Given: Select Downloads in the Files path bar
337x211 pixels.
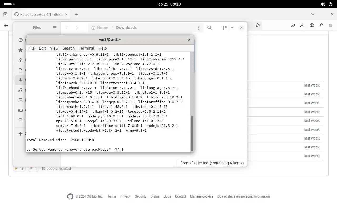Looking at the screenshot, I should pyautogui.click(x=126, y=28).
